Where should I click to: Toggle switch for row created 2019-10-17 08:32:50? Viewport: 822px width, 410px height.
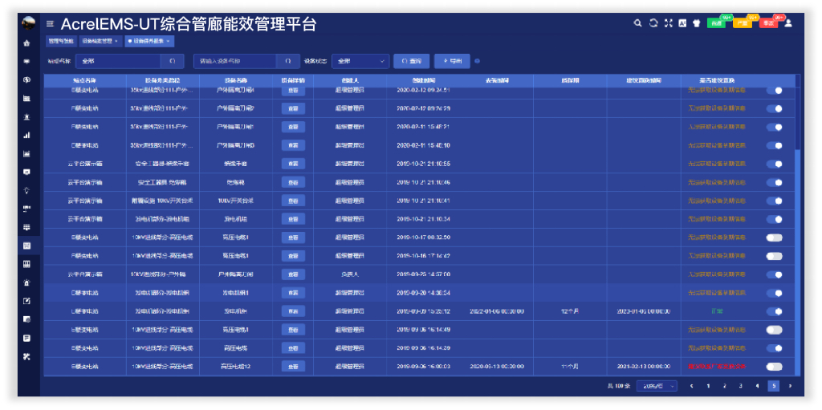click(775, 237)
